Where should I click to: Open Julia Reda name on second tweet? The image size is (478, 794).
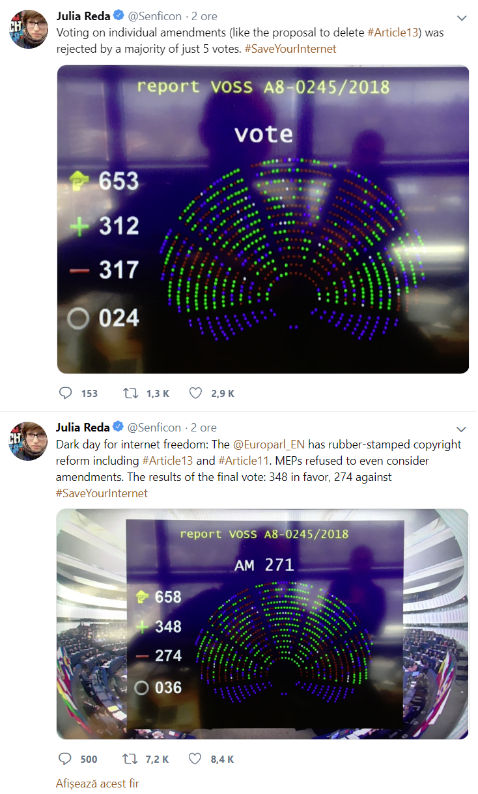[x=83, y=428]
